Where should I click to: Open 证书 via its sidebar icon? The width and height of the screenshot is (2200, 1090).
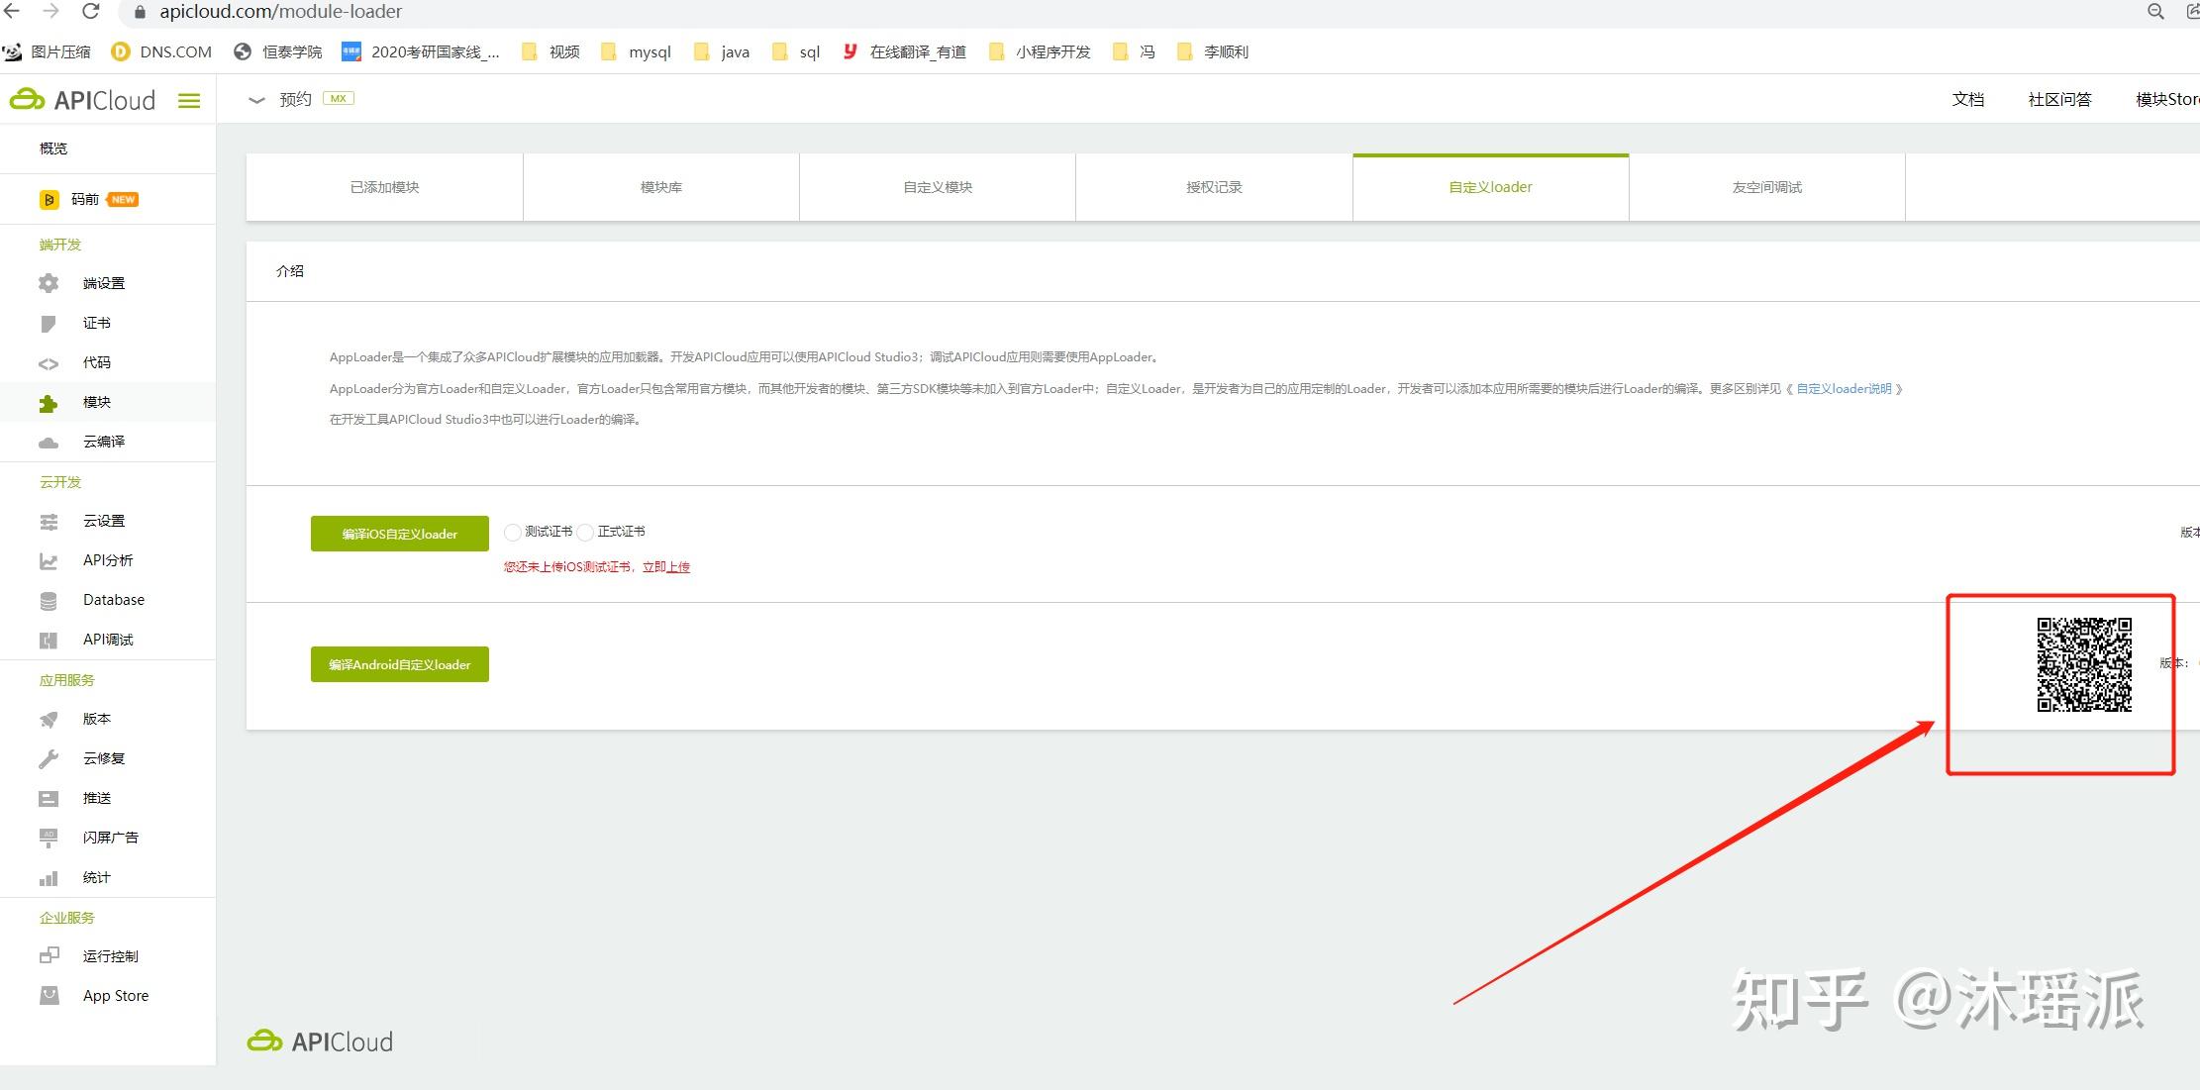tap(49, 324)
